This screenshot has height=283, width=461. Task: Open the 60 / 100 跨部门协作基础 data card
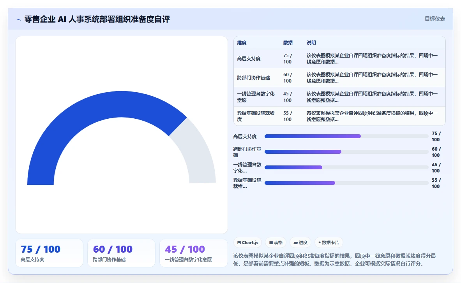pyautogui.click(x=121, y=253)
